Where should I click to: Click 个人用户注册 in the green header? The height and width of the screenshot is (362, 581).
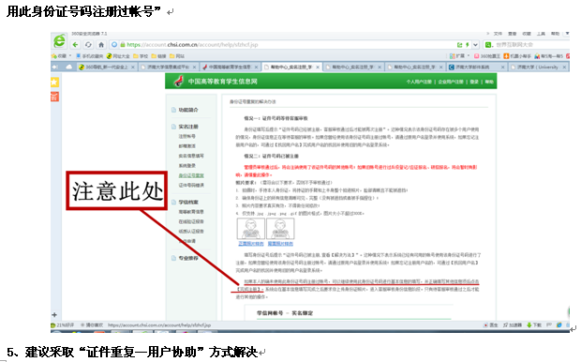[419, 82]
